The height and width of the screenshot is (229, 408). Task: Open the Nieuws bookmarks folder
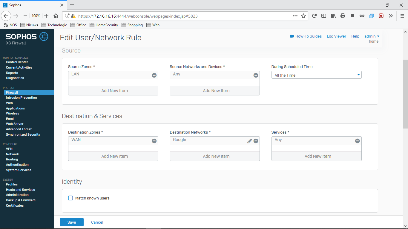coord(30,25)
